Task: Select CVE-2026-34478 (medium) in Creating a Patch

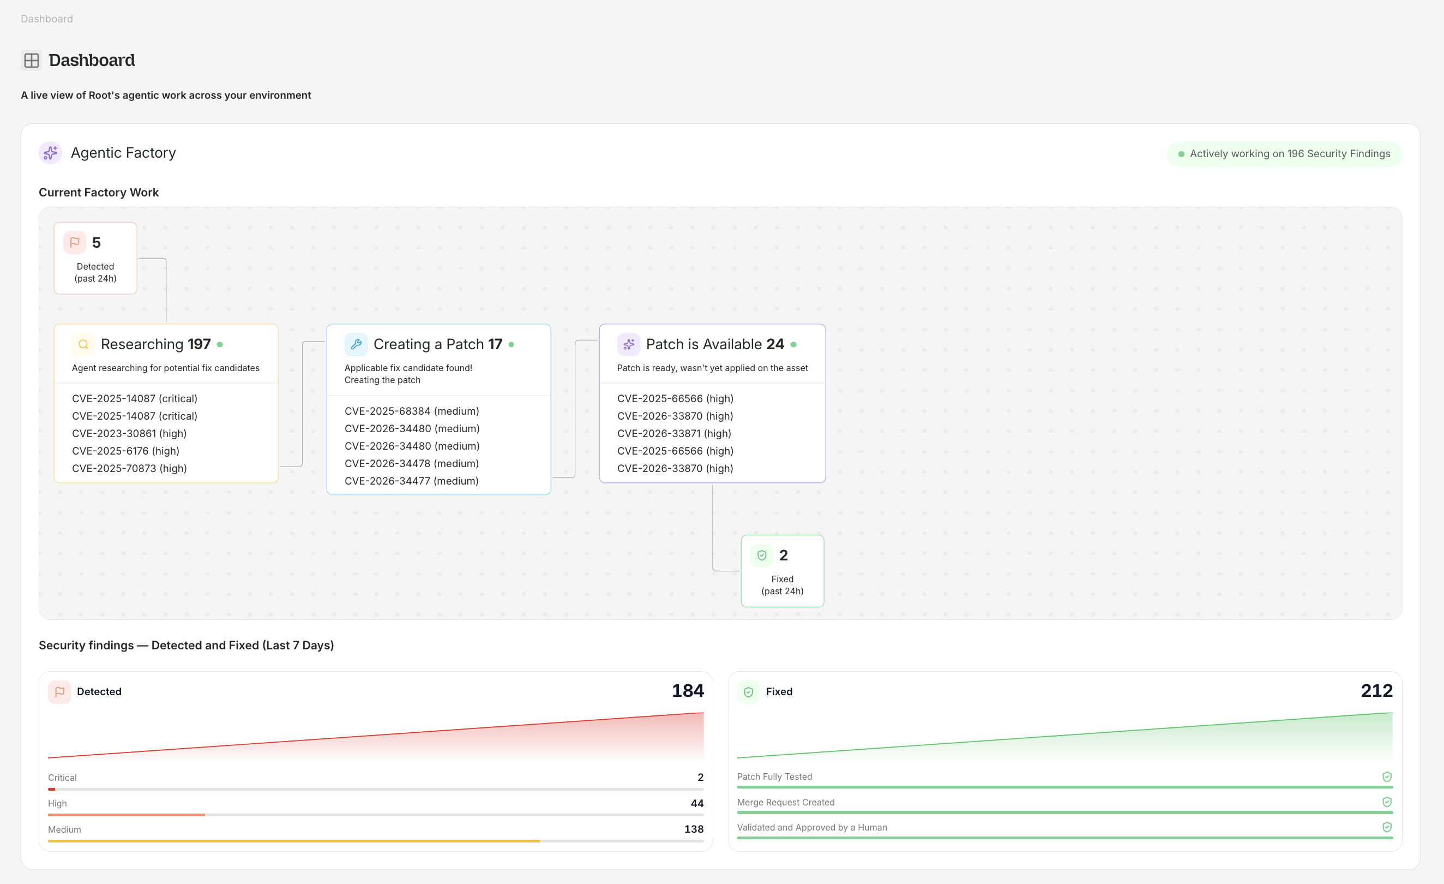Action: click(x=411, y=463)
